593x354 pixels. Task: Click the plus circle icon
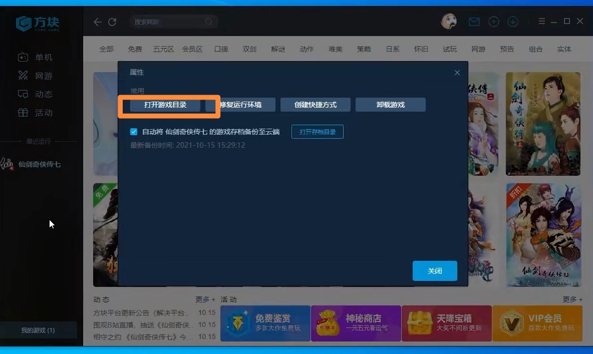(x=493, y=22)
